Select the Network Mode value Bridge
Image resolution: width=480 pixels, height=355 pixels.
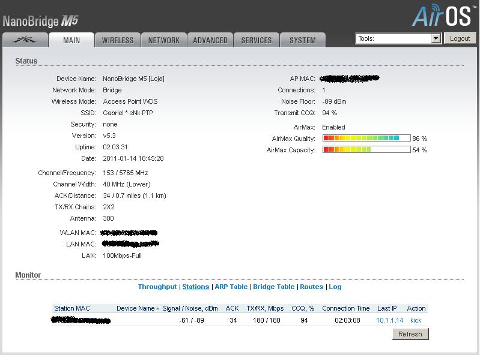[x=112, y=90]
